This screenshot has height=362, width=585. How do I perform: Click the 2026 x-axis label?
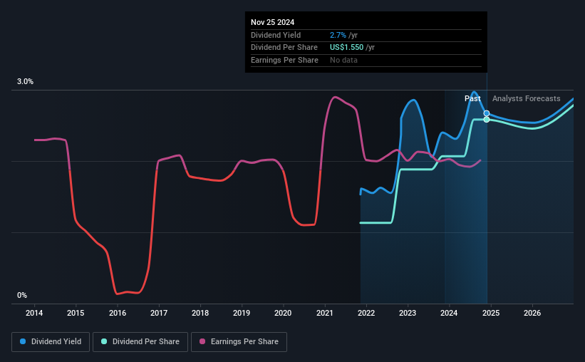(532, 313)
